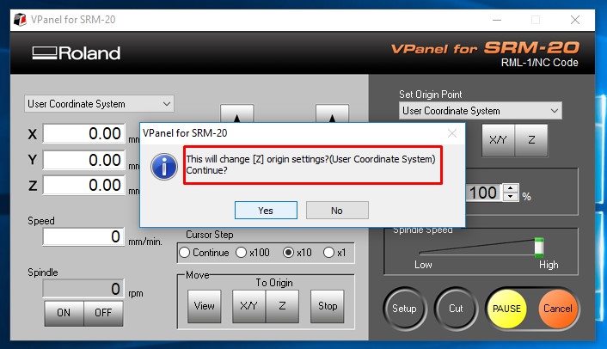Select the x1 cursor step option
The width and height of the screenshot is (607, 349).
tap(334, 252)
